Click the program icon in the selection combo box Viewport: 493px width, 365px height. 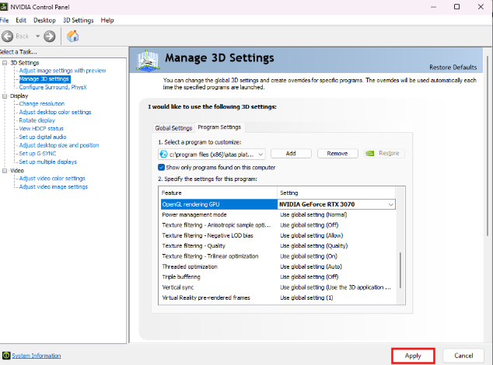(163, 155)
